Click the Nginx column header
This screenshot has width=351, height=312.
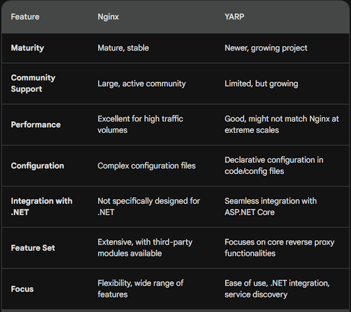click(108, 17)
